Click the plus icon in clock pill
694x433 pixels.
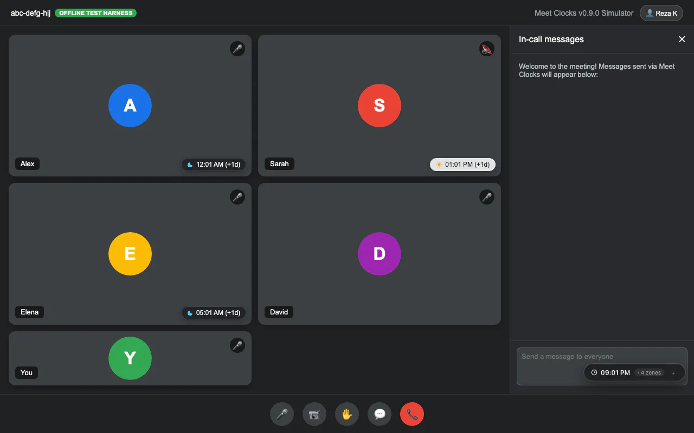coord(673,373)
